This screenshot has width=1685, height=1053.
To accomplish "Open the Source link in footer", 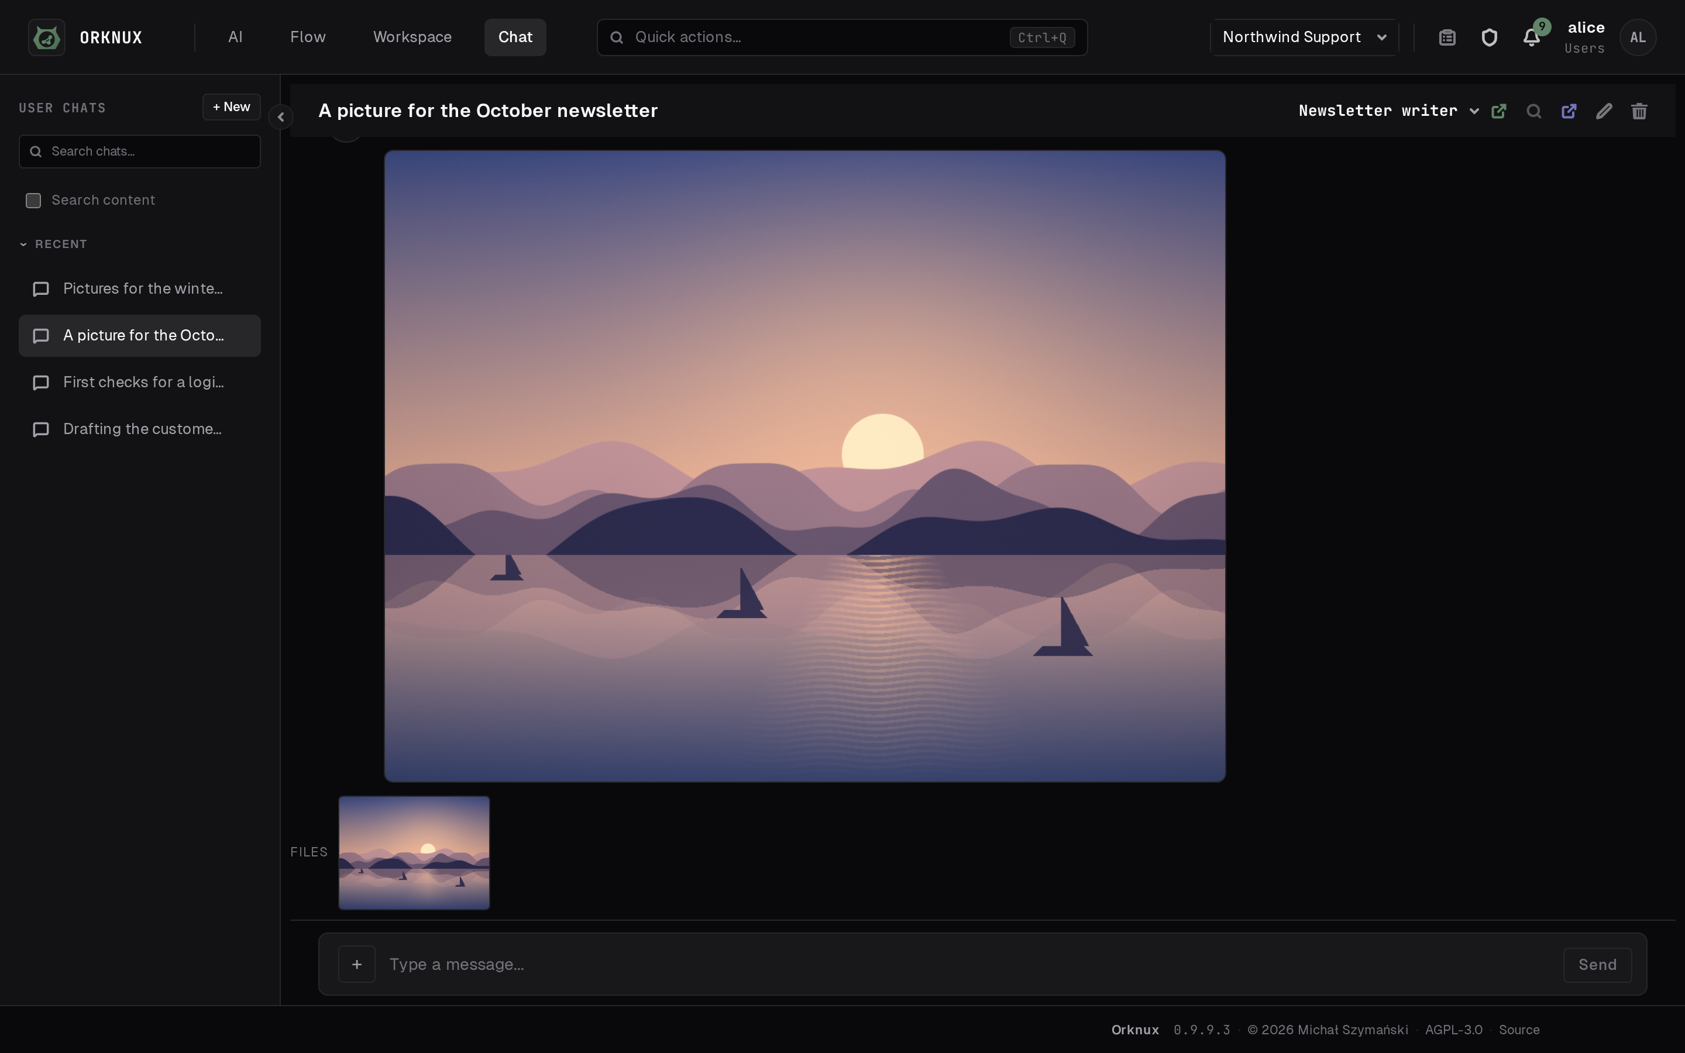I will [1519, 1030].
